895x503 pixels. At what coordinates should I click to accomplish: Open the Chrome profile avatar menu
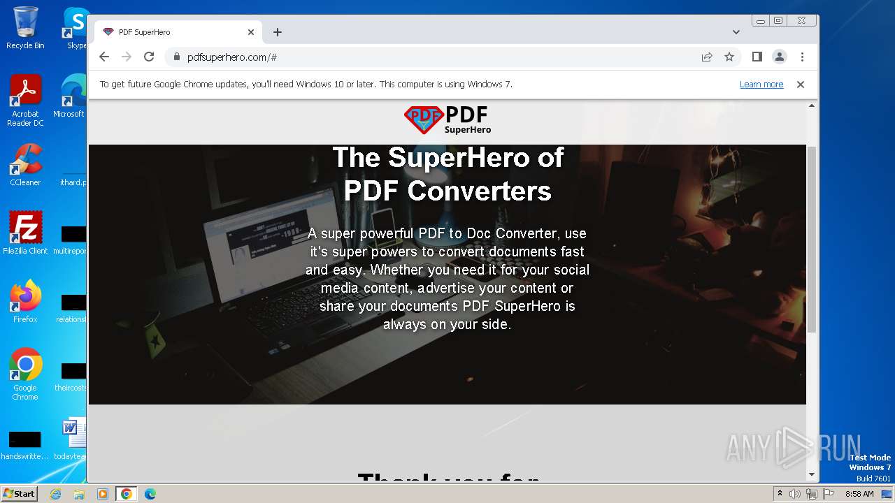(780, 57)
